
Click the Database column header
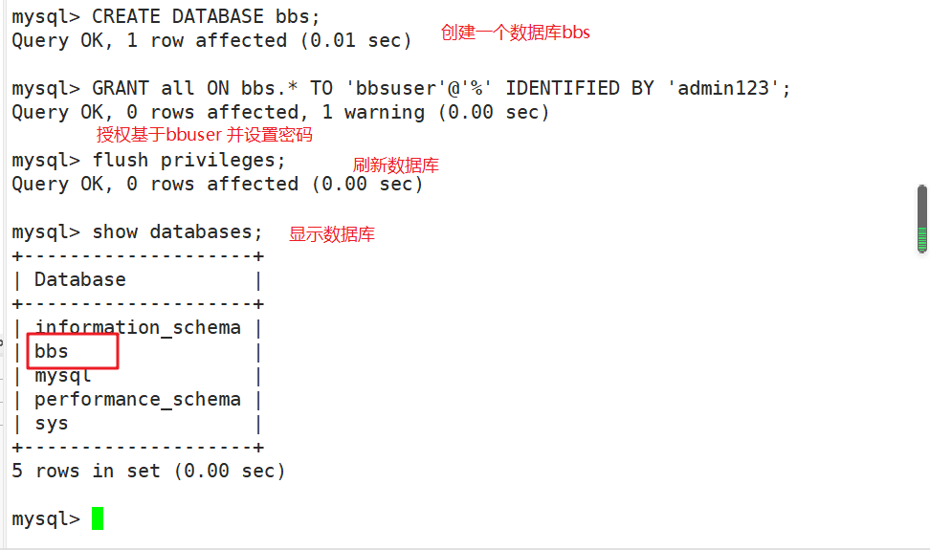(x=80, y=279)
